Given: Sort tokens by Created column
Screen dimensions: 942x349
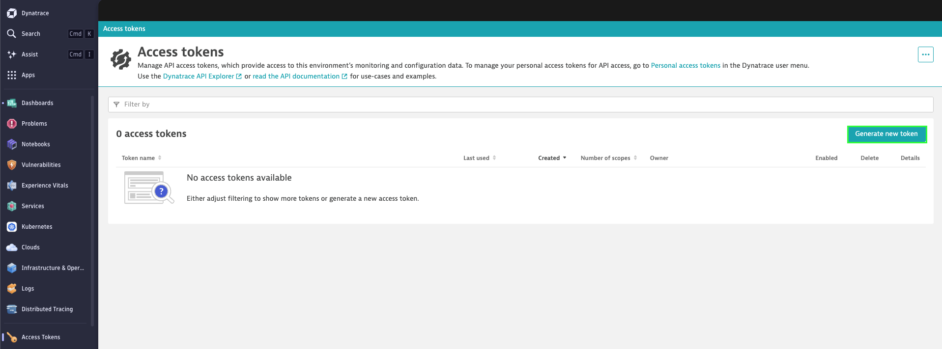Looking at the screenshot, I should tap(552, 158).
